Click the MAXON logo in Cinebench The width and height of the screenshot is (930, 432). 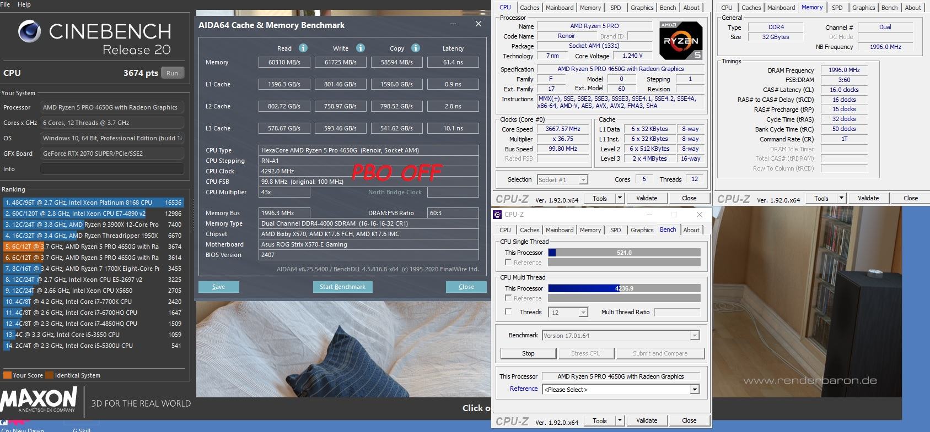[x=39, y=399]
